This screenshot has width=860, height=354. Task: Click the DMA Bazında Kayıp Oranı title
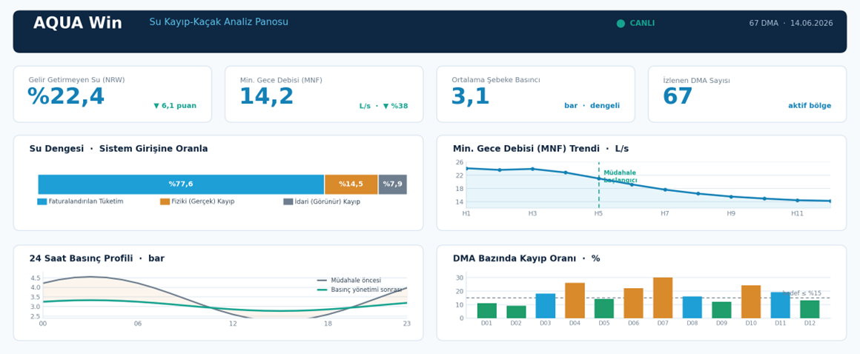526,258
